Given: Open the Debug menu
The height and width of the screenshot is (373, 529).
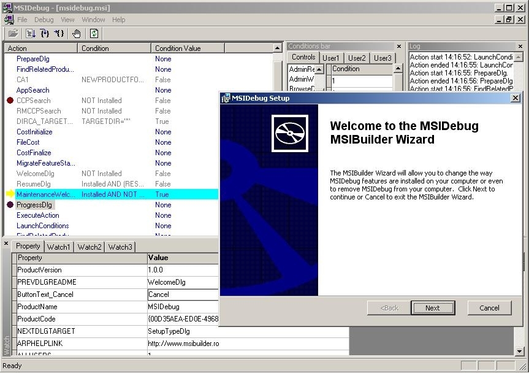Looking at the screenshot, I should [x=44, y=20].
